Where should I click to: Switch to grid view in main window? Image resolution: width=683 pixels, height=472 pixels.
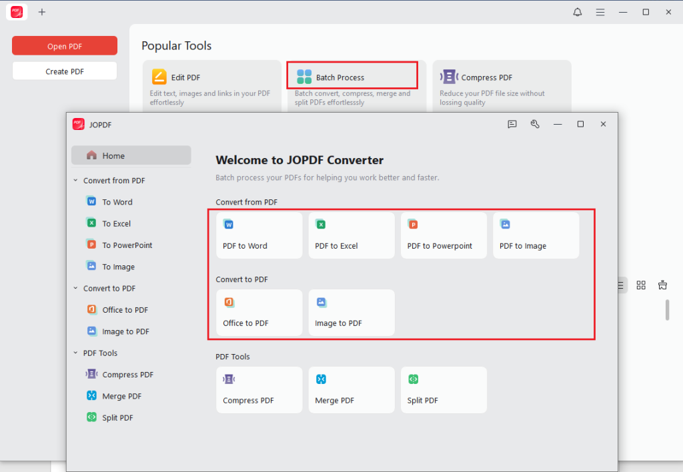point(641,285)
